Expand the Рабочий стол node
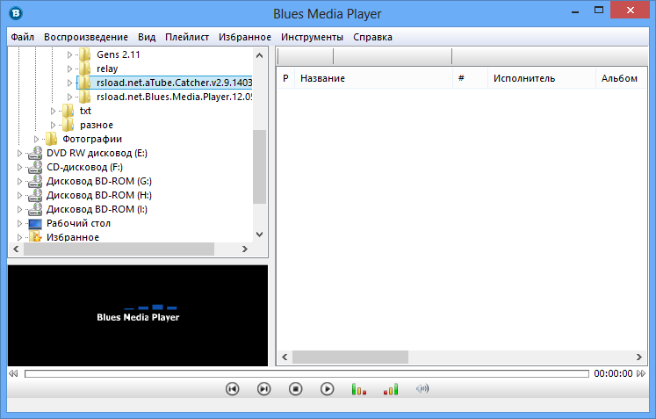The width and height of the screenshot is (656, 419). [x=19, y=223]
